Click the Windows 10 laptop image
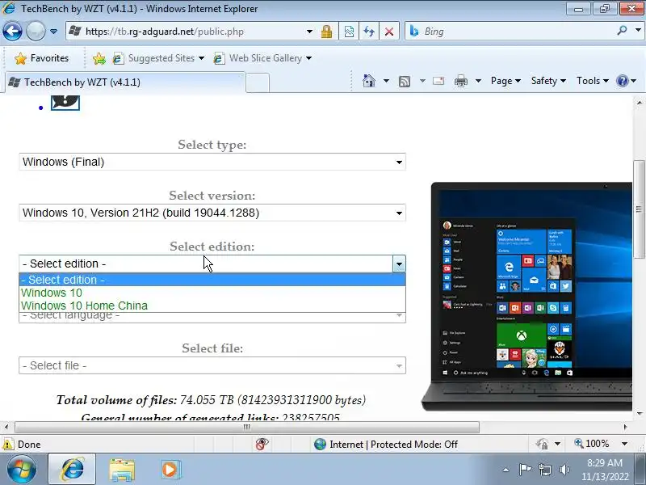This screenshot has width=646, height=485. 526,296
